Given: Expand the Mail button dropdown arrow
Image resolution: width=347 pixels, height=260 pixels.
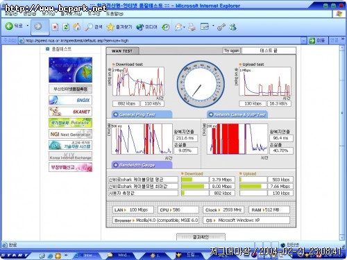Looking at the screenshot, I should click(184, 27).
